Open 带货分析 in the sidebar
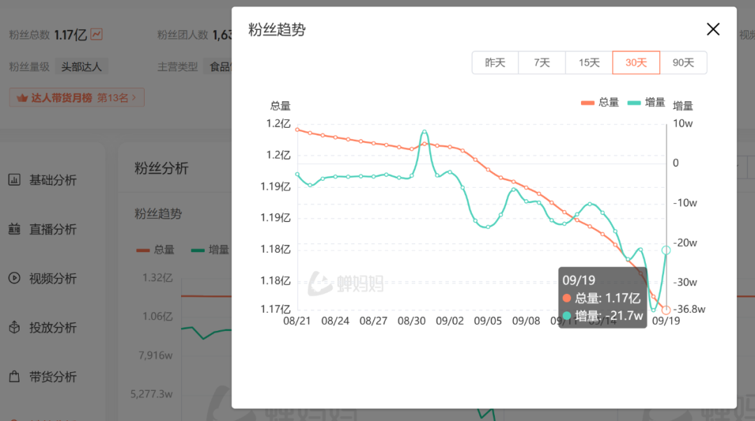The image size is (755, 421). 52,377
